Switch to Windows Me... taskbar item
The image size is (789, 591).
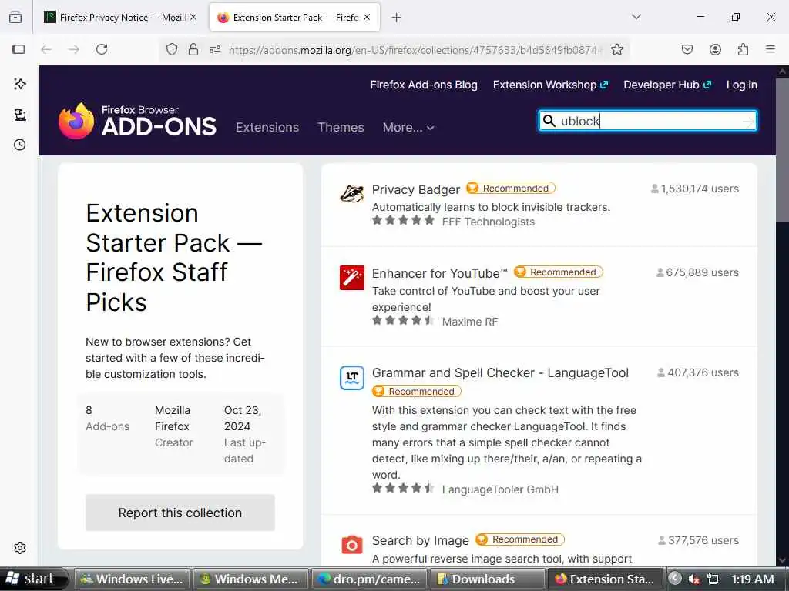tap(250, 579)
